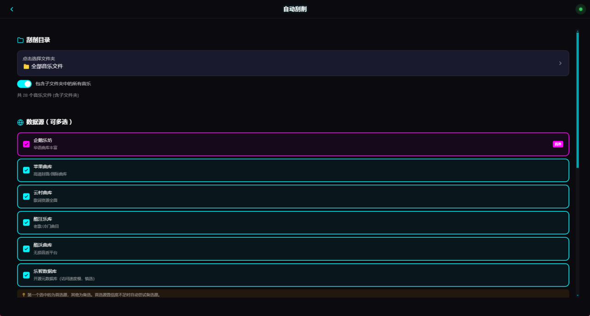Click yellow folder icon next to 全部音乐文件

[26, 66]
